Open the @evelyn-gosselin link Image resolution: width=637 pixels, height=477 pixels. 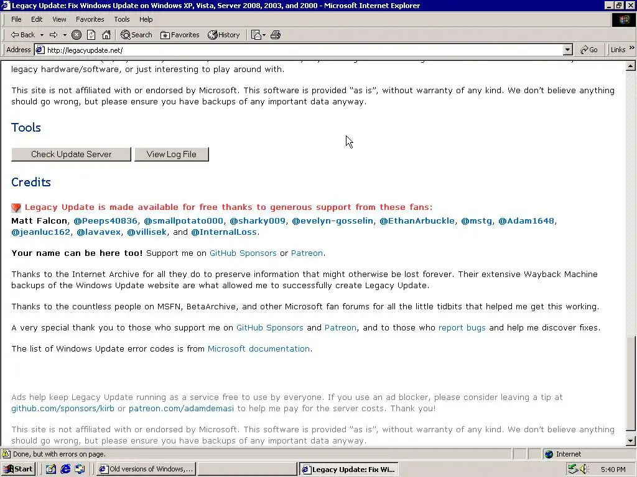332,220
